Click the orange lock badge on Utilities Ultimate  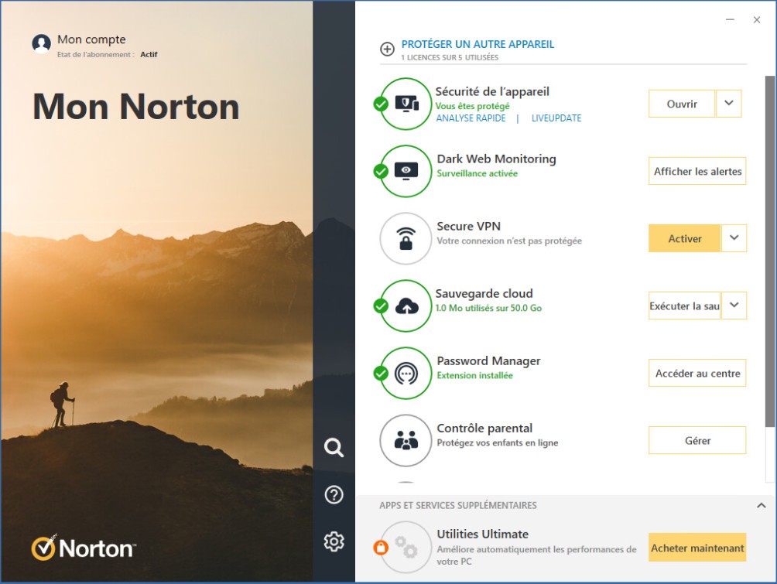pos(381,548)
